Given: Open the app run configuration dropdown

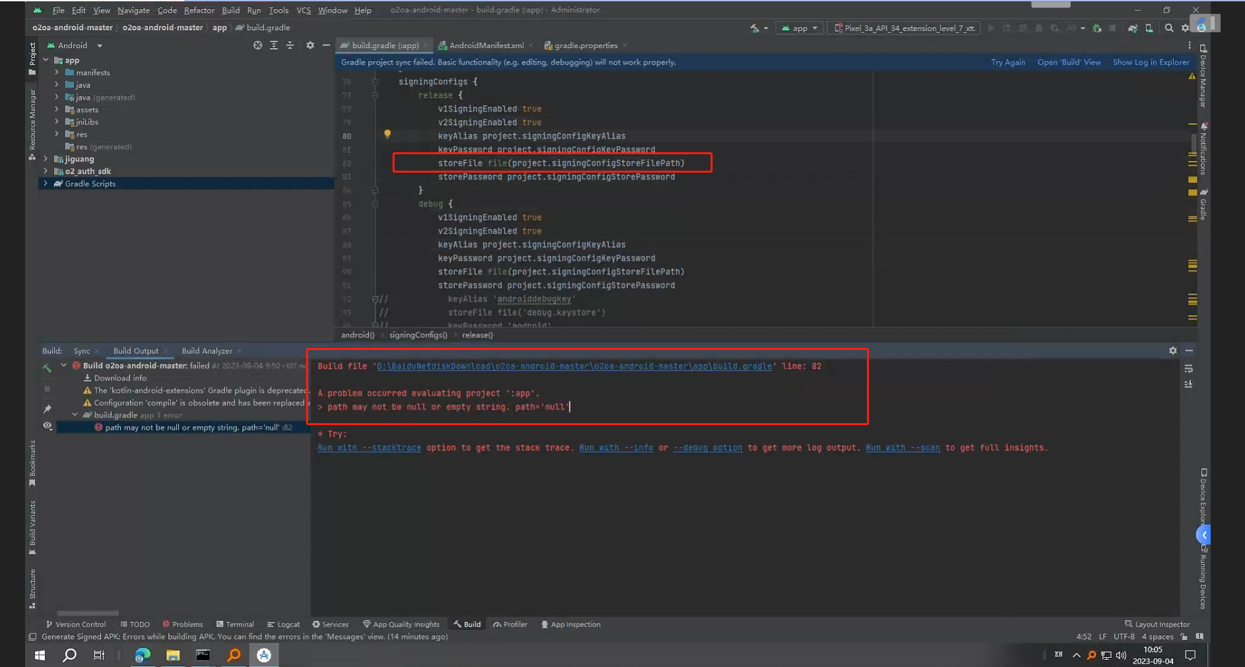Looking at the screenshot, I should [x=800, y=28].
